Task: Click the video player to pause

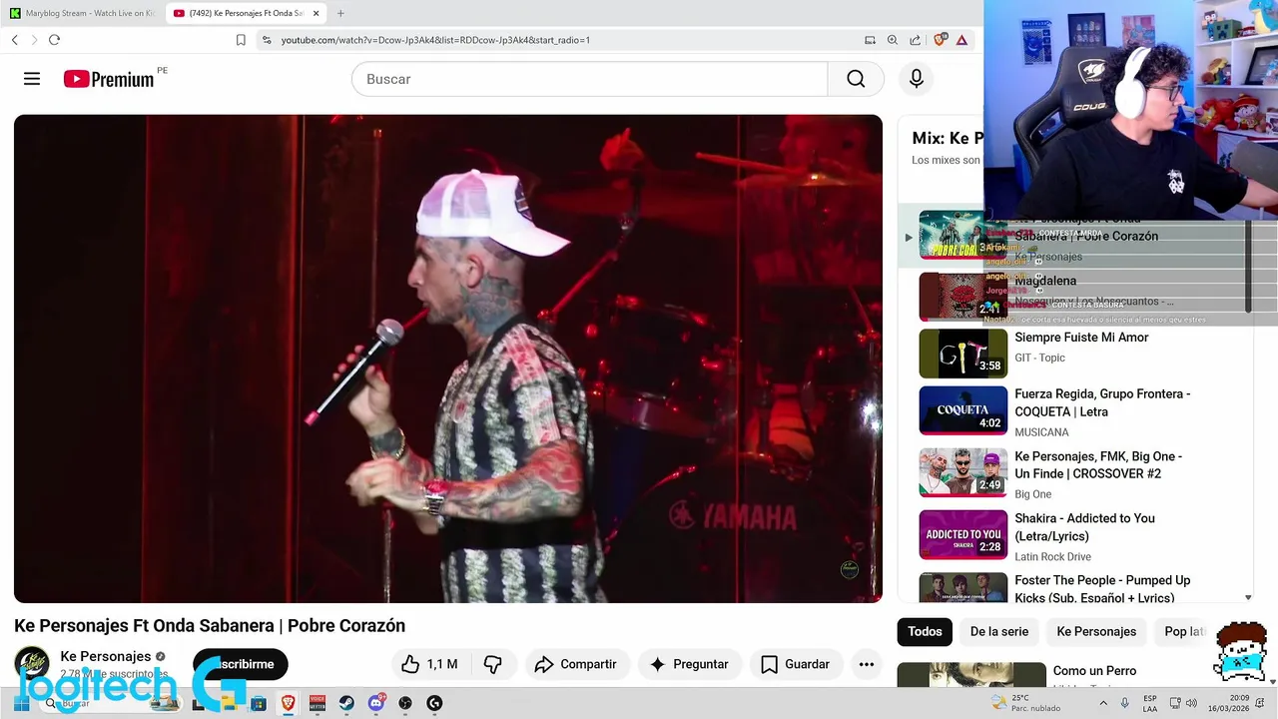Action: (448, 359)
